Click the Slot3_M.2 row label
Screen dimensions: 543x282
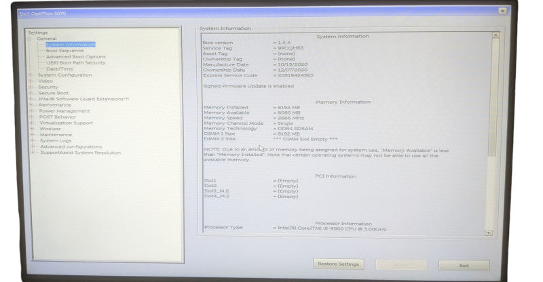217,191
